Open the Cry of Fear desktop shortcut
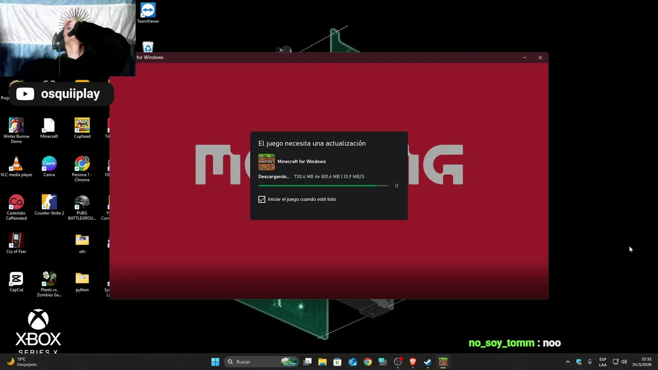Viewport: 658px width, 370px height. (x=16, y=243)
